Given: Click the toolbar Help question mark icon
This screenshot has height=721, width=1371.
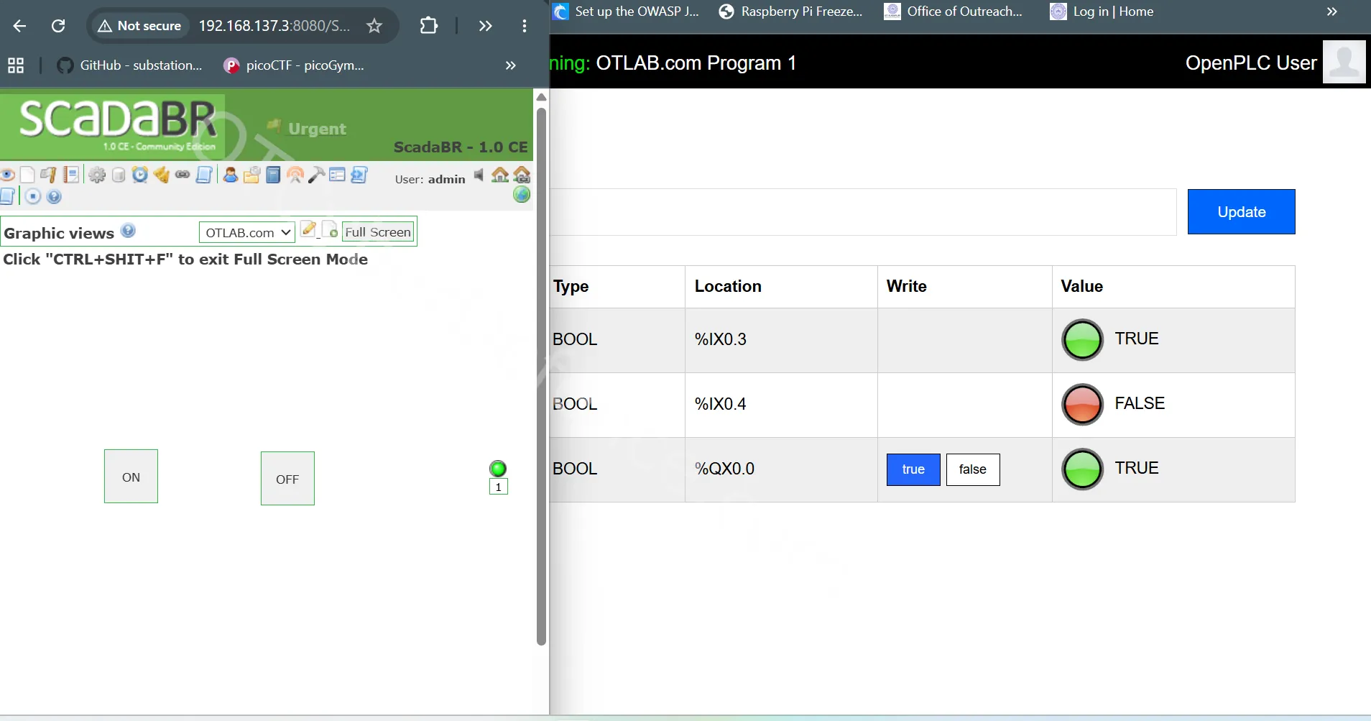Looking at the screenshot, I should [x=53, y=196].
